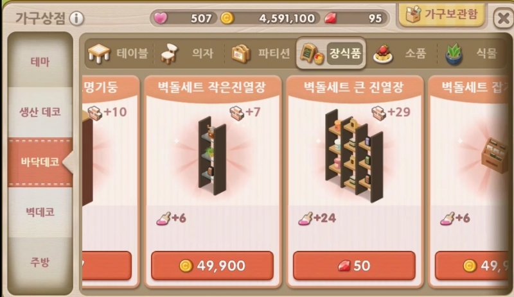Open the 테마 sidebar tab
Image resolution: width=514 pixels, height=297 pixels.
pos(40,62)
